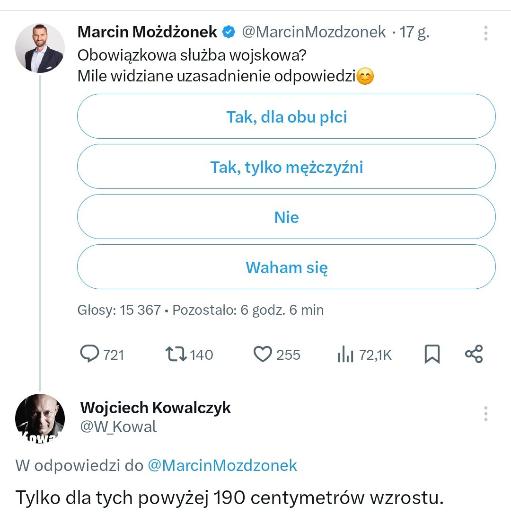Open Marcin Możdżonek's profile picture
Image resolution: width=511 pixels, height=515 pixels.
coord(40,48)
